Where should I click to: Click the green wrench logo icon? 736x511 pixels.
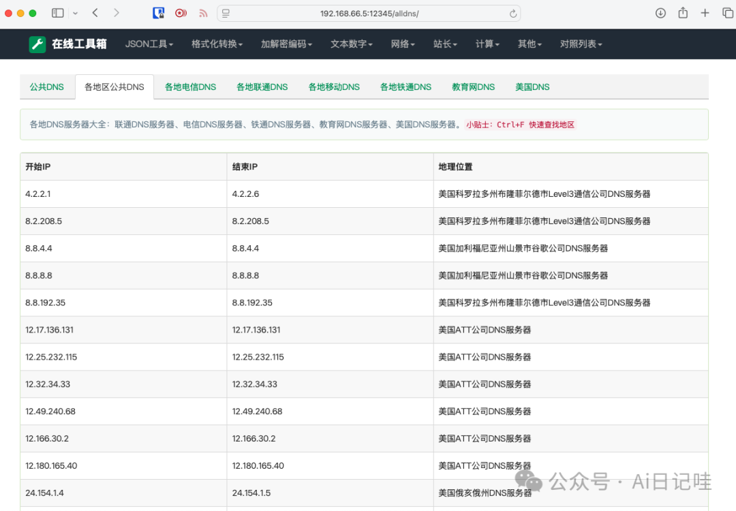(37, 44)
